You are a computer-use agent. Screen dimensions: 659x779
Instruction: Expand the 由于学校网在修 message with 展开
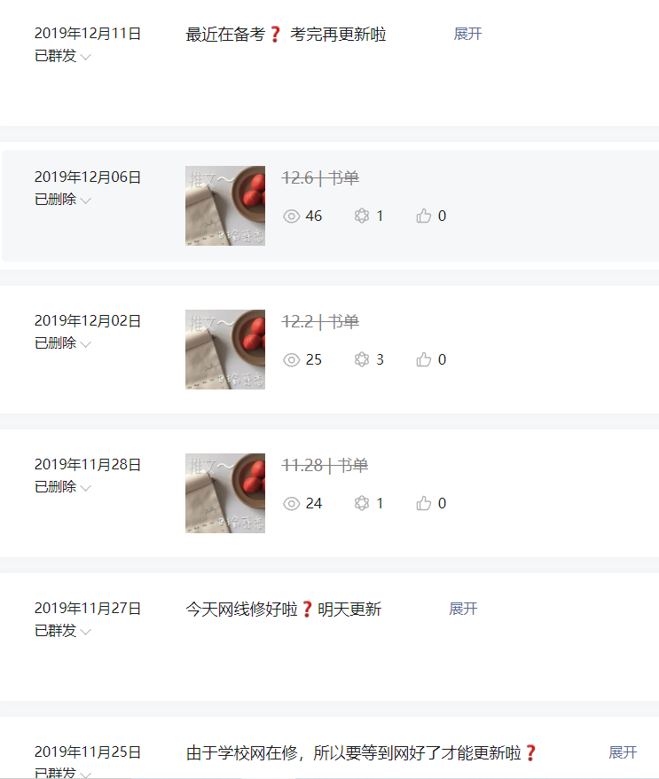[x=623, y=752]
